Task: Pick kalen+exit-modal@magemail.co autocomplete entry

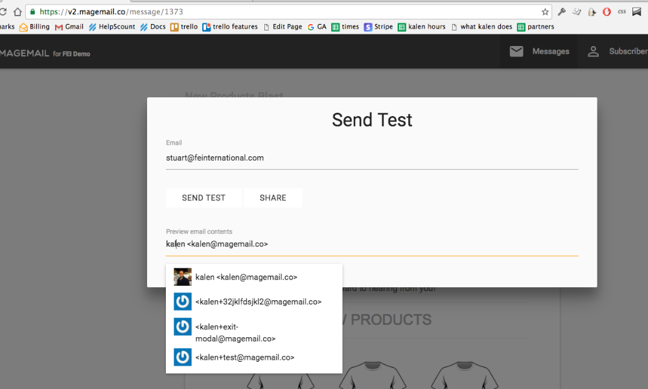Action: coord(235,333)
